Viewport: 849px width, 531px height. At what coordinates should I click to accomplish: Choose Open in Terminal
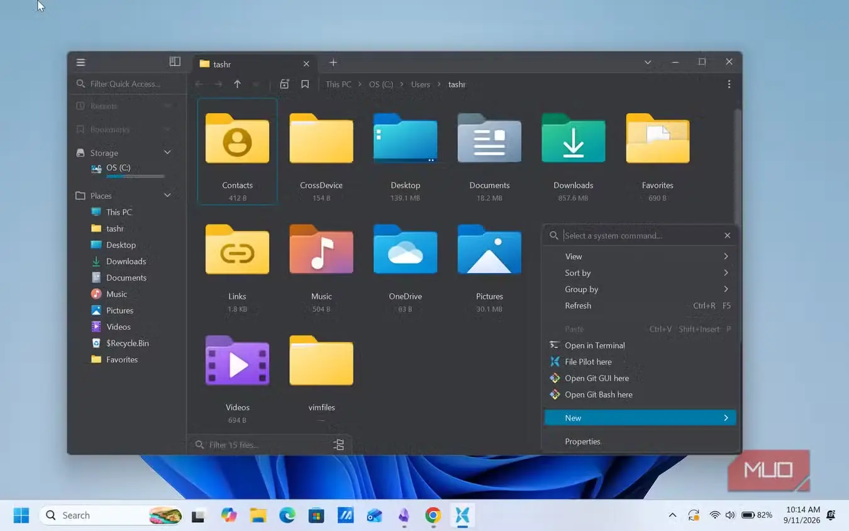click(640, 345)
